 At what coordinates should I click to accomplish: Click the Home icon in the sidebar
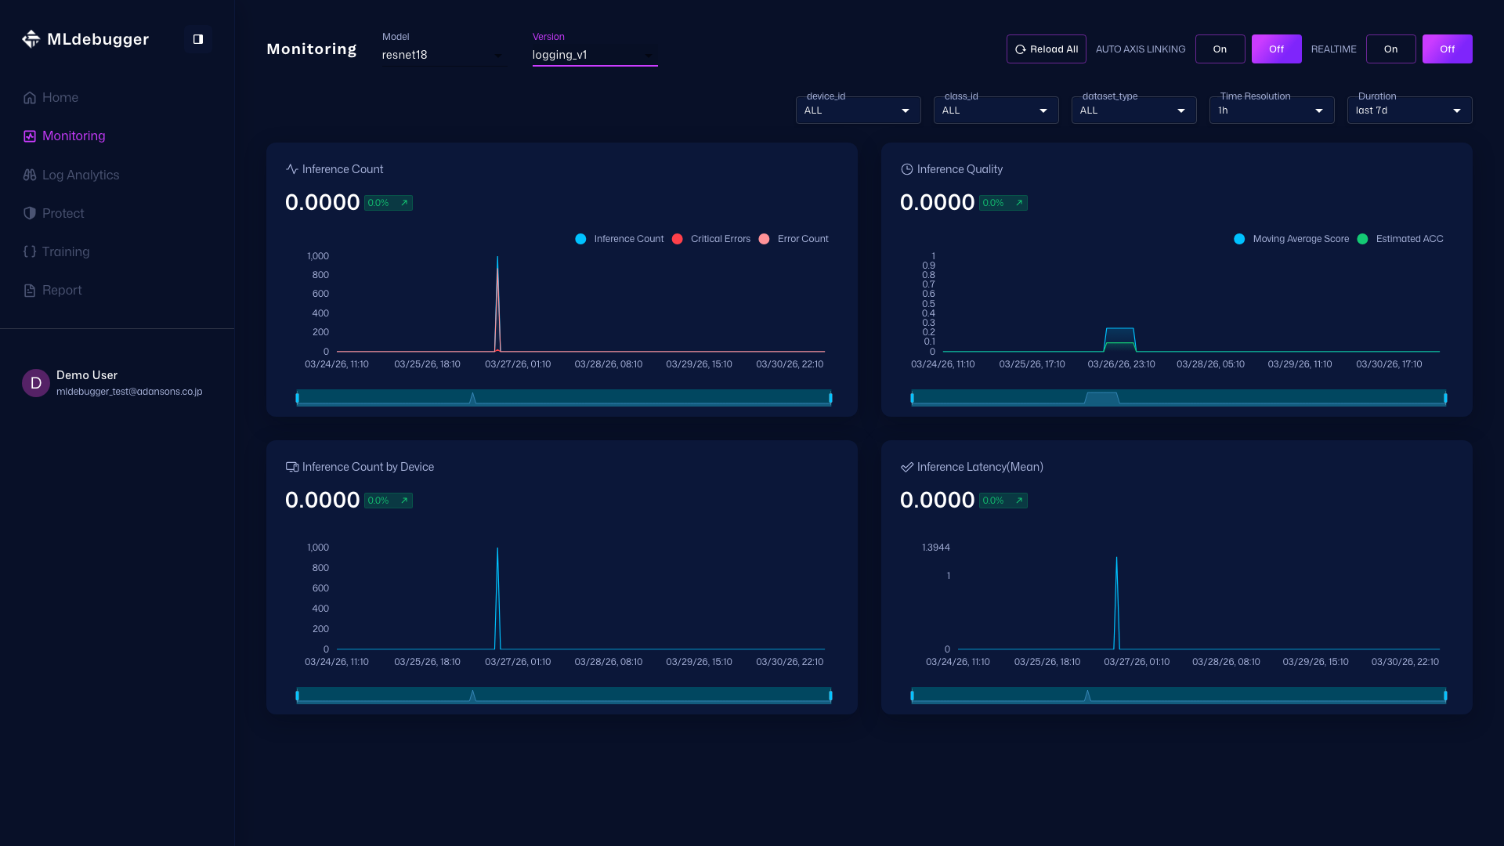29,97
